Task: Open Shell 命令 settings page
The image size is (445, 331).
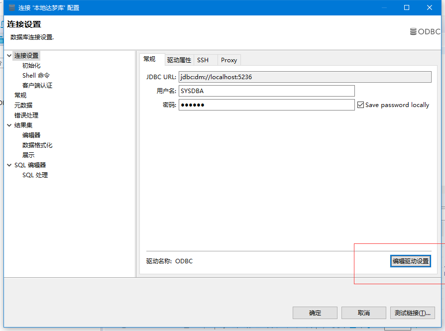Action: pyautogui.click(x=36, y=76)
